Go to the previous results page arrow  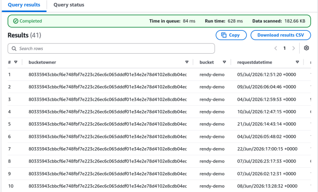point(276,48)
